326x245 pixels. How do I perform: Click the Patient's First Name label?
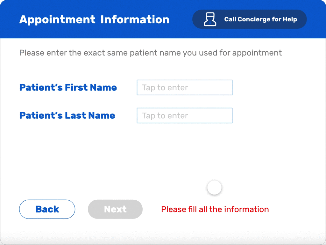[68, 87]
